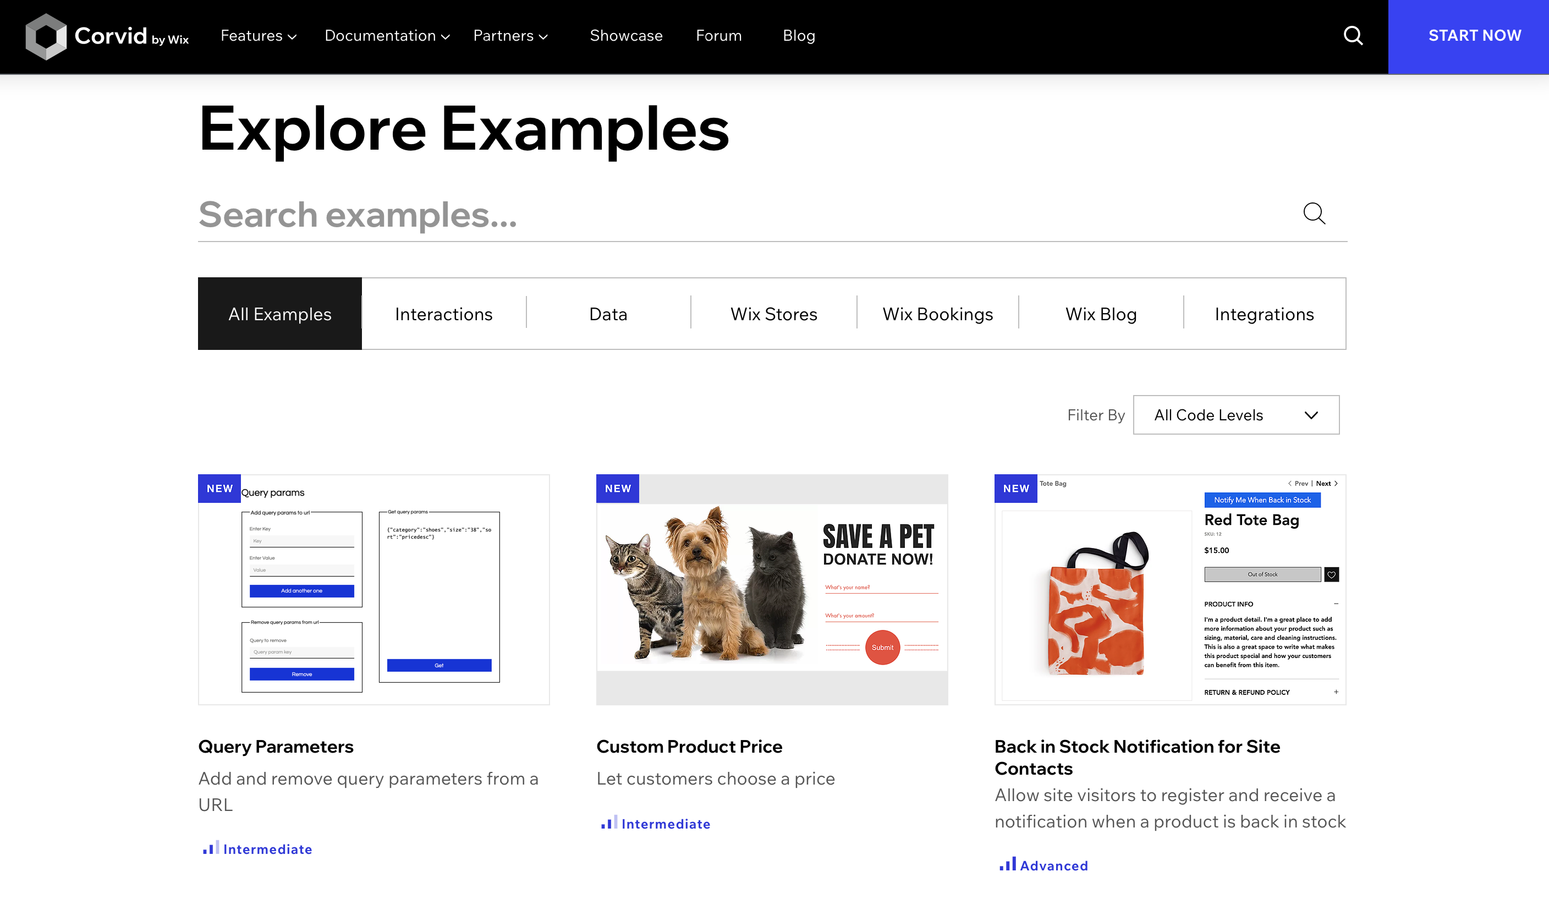Click the Intermediate level bars icon under Query Parameters

point(210,848)
